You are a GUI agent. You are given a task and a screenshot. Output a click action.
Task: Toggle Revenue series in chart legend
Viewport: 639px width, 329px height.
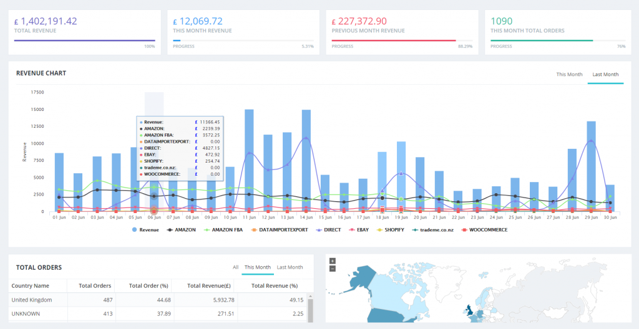(x=145, y=230)
